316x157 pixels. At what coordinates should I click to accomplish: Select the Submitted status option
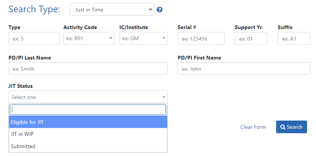[x=88, y=146]
